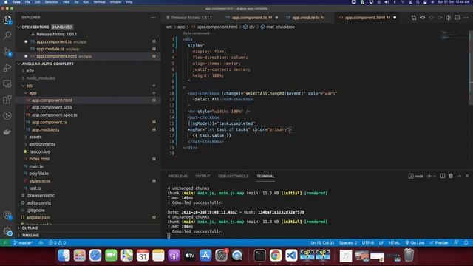Viewport: 473px width, 266px height.
Task: Open Terminal app from the dock
Action: pyautogui.click(x=259, y=256)
